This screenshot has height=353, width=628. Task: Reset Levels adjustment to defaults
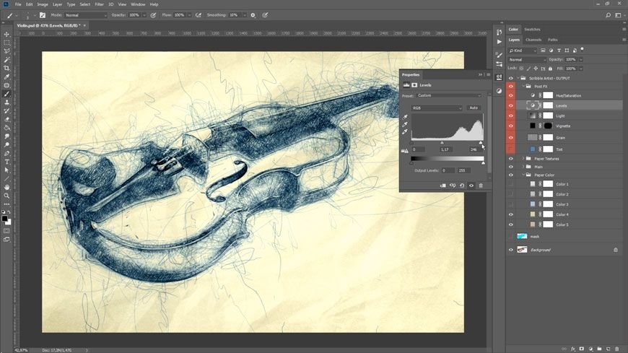[x=462, y=186]
